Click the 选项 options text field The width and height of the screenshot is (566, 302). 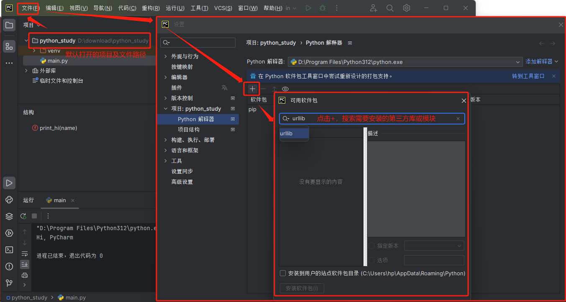click(x=434, y=260)
